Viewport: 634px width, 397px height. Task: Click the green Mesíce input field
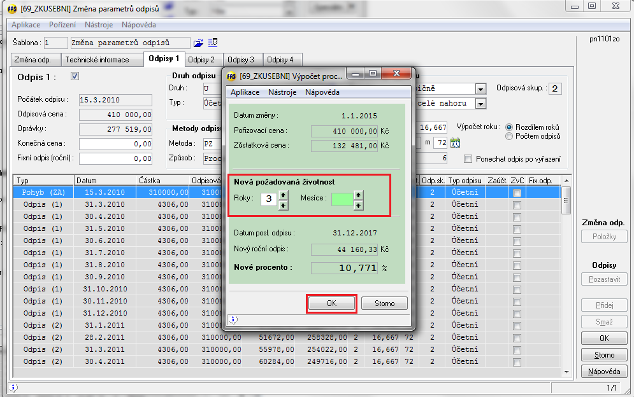[342, 199]
